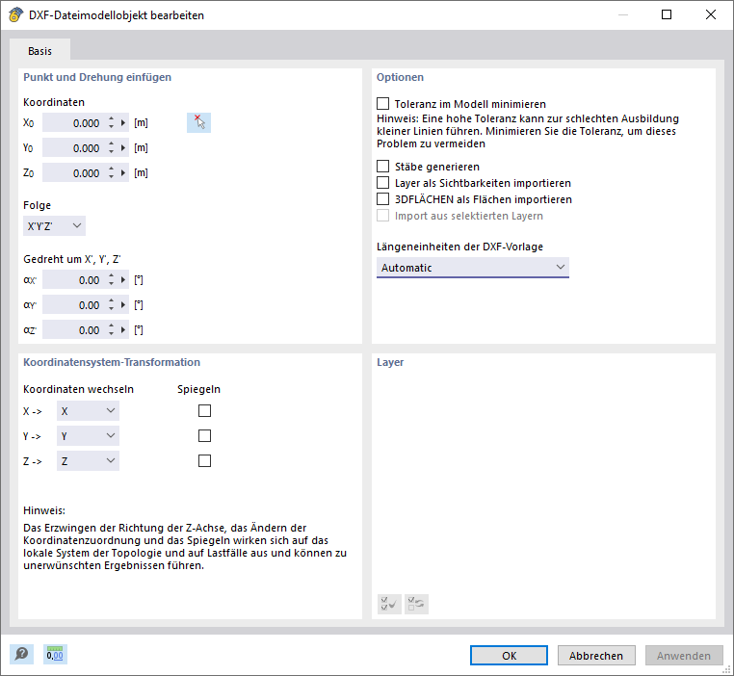Close the DXF dialog window
734x676 pixels.
click(x=711, y=15)
